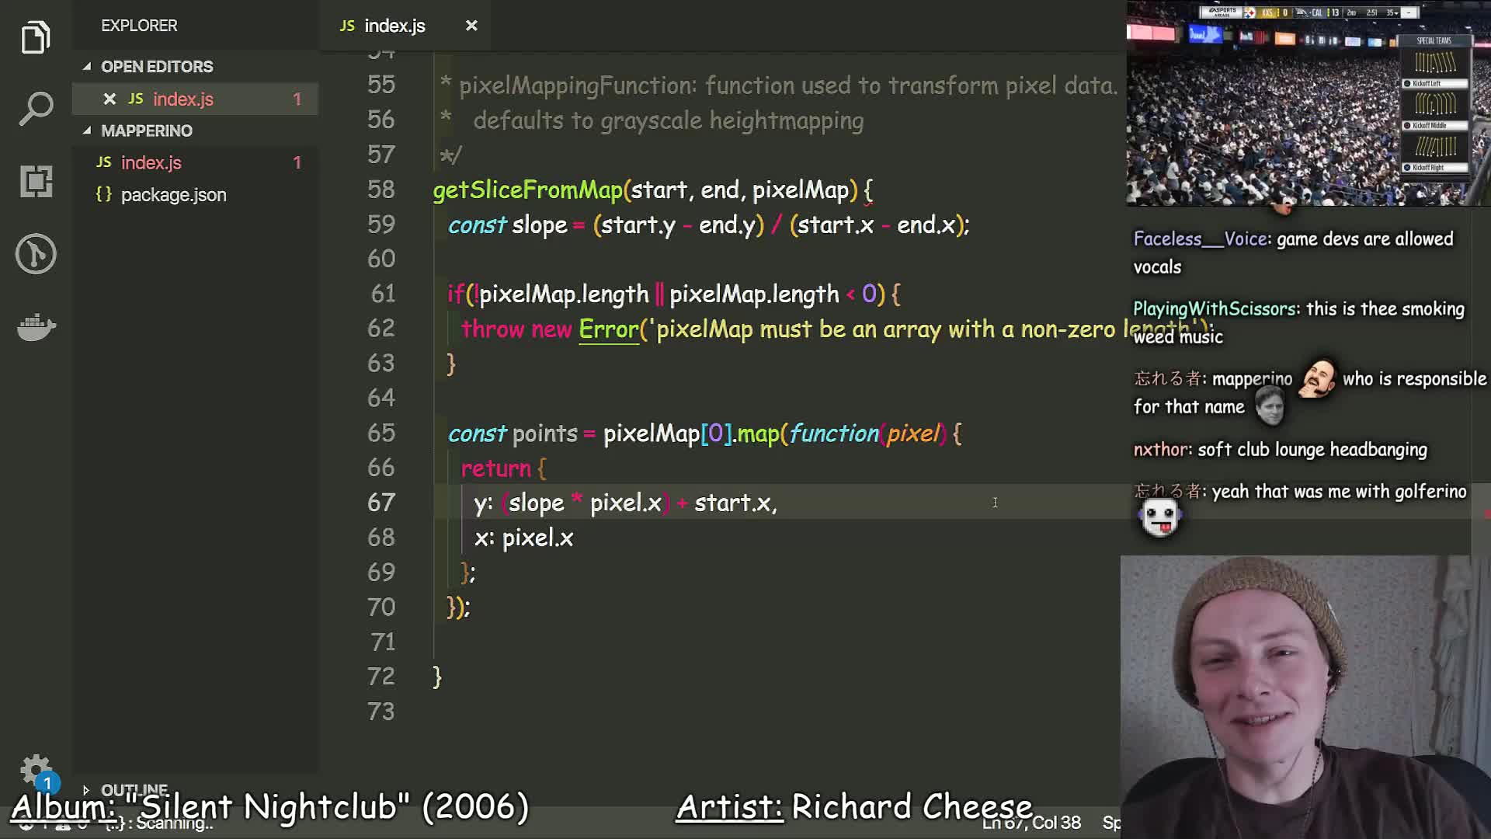Click the football game video thumbnail

pyautogui.click(x=1309, y=103)
